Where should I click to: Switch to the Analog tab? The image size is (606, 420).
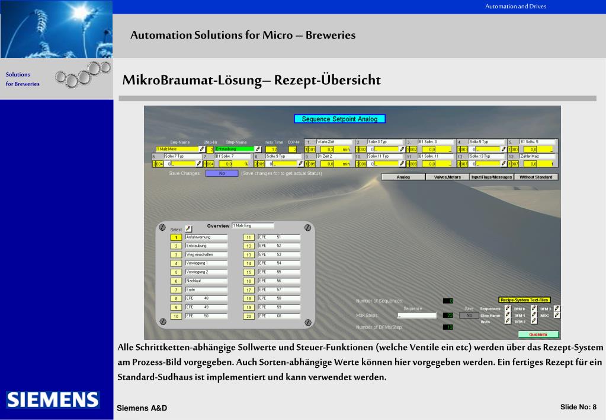click(x=403, y=177)
